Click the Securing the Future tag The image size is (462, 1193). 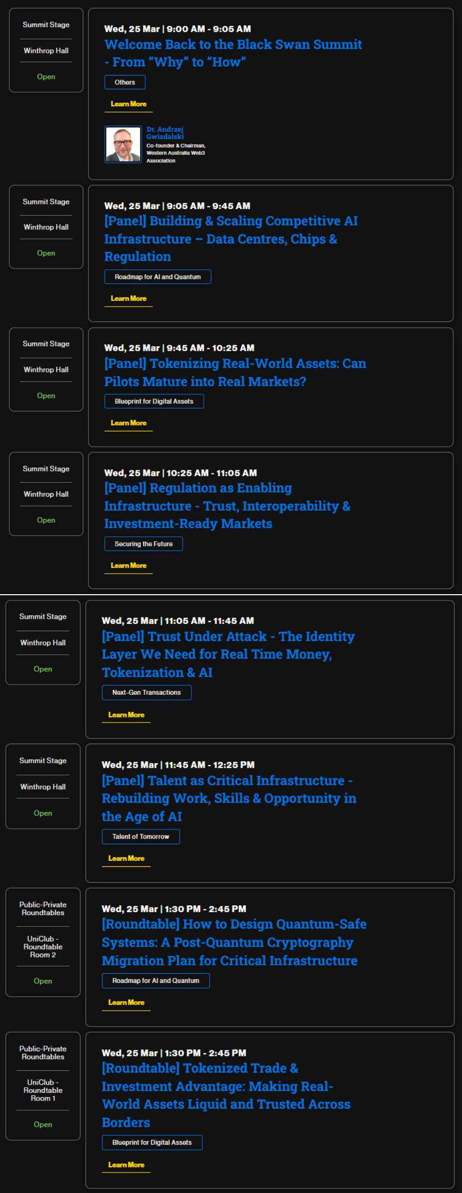pos(143,544)
